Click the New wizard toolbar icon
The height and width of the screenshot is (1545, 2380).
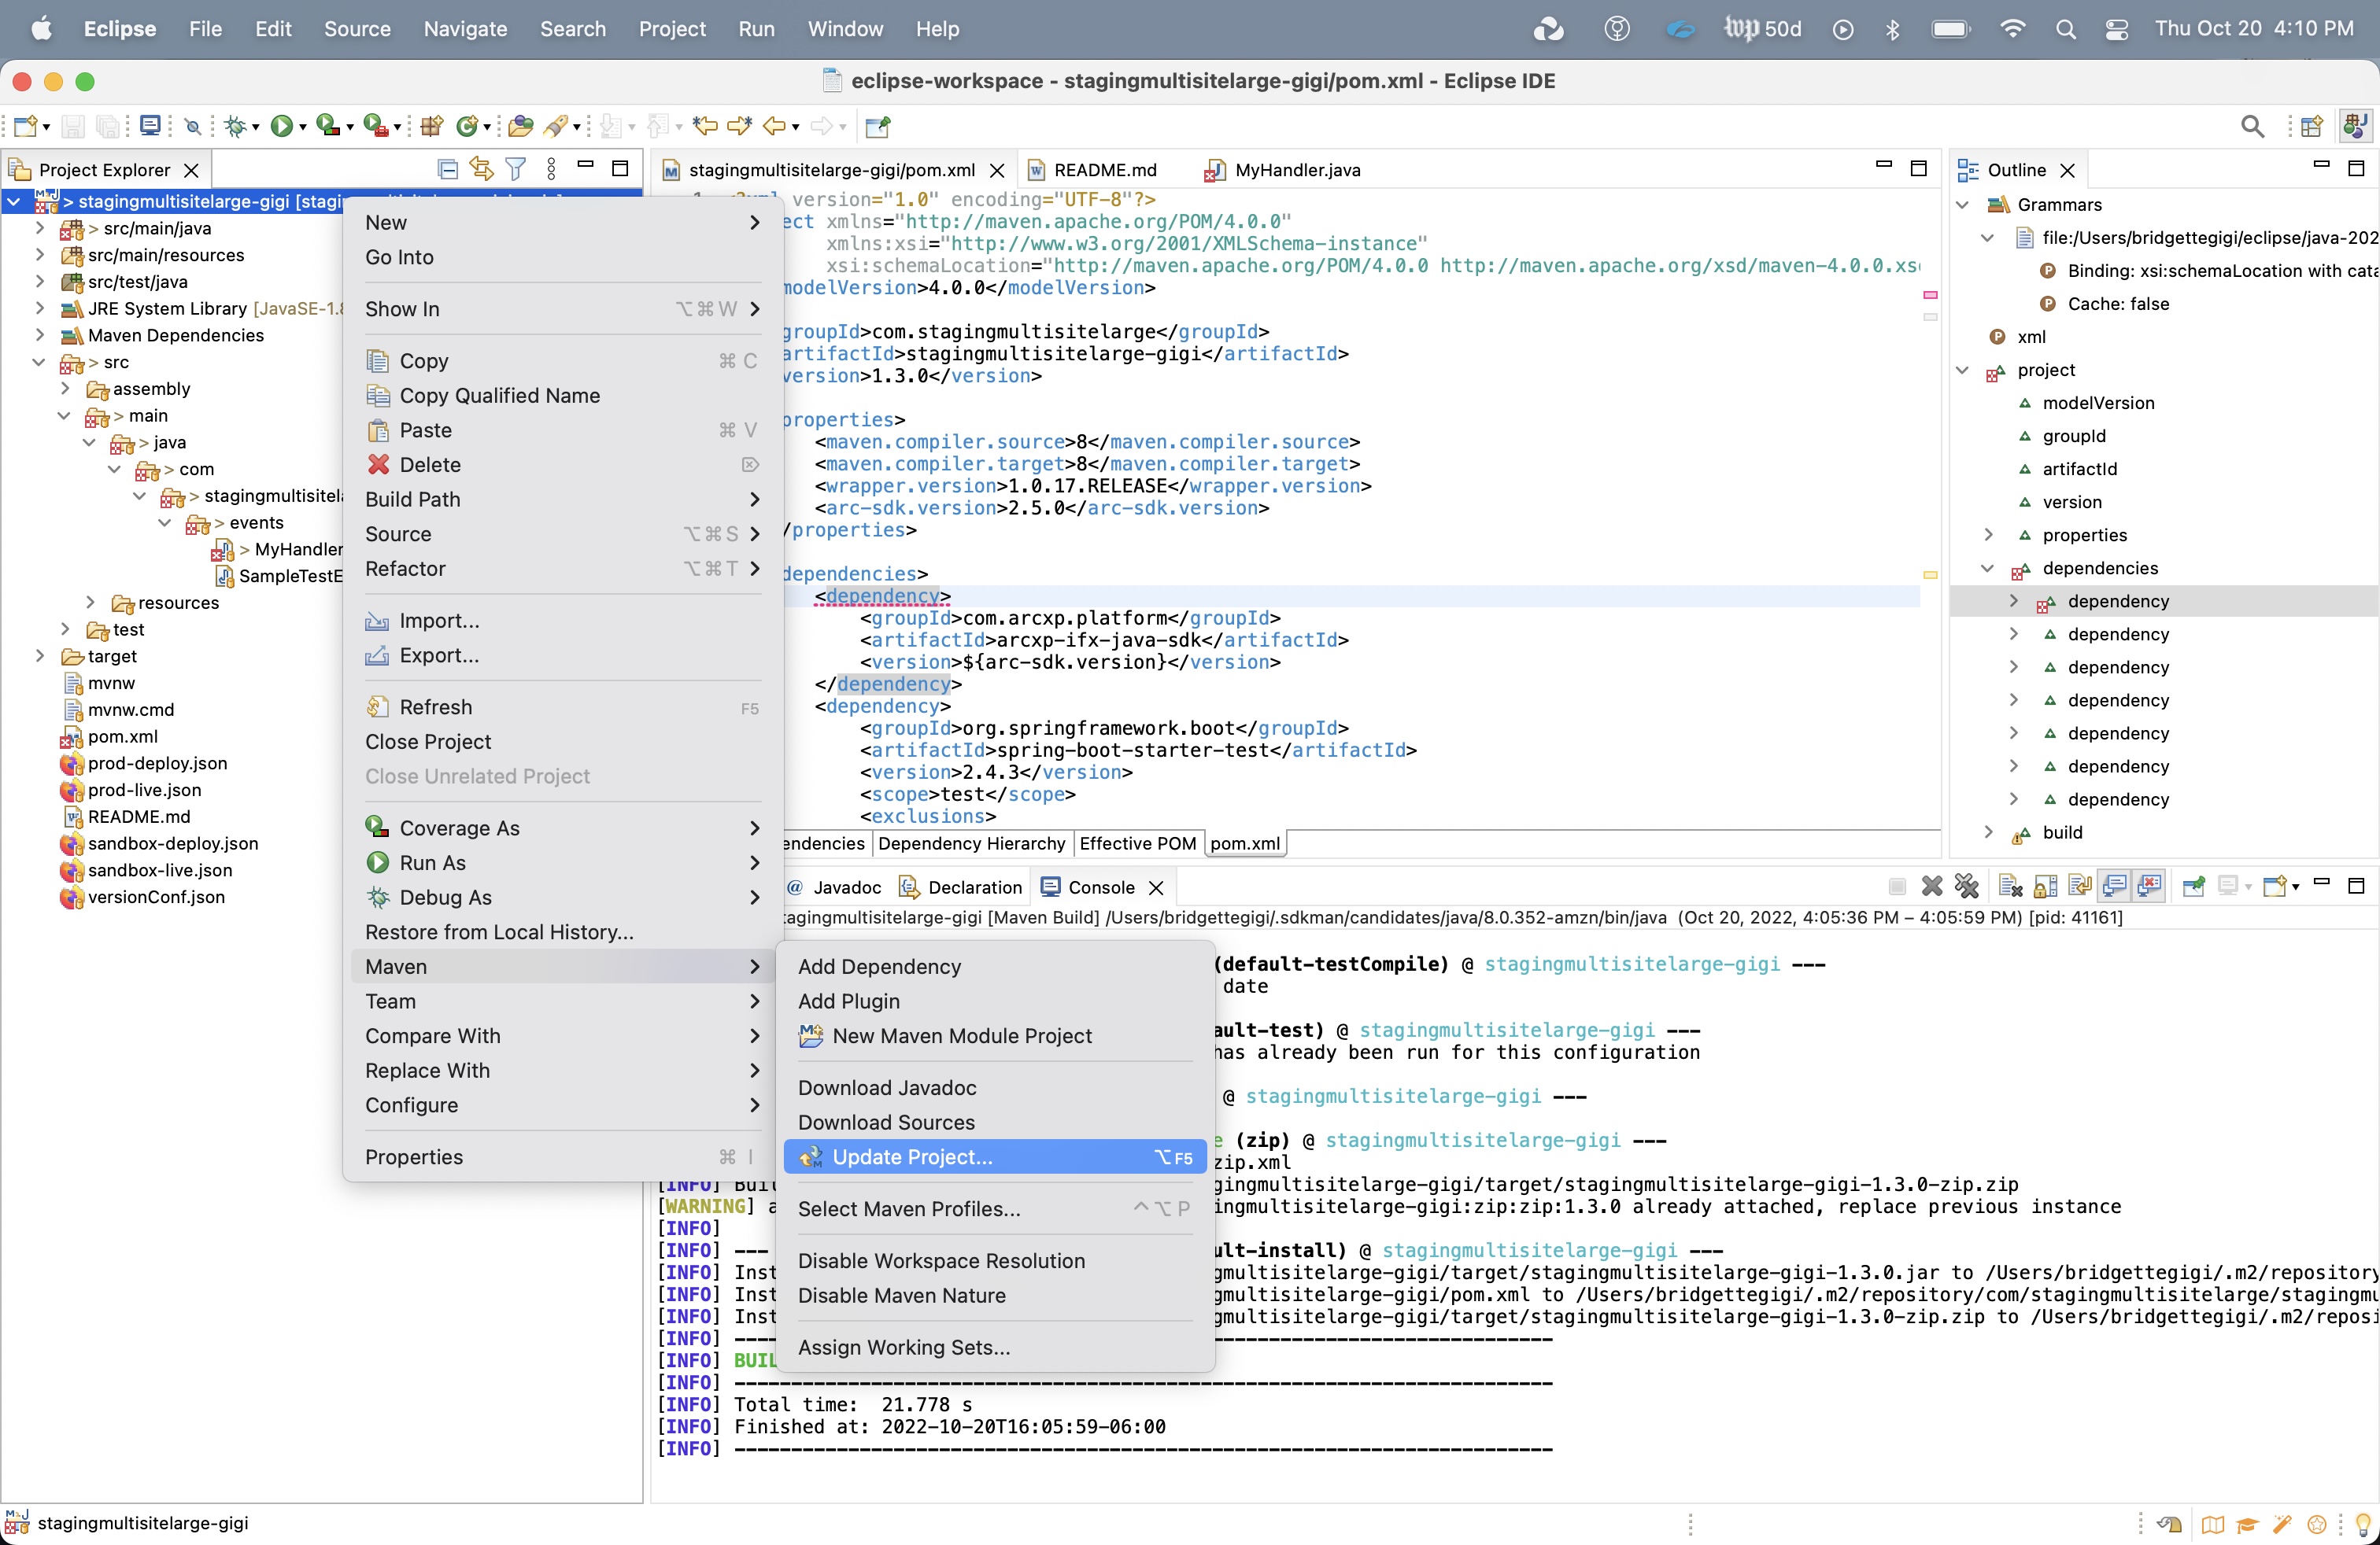[x=25, y=126]
